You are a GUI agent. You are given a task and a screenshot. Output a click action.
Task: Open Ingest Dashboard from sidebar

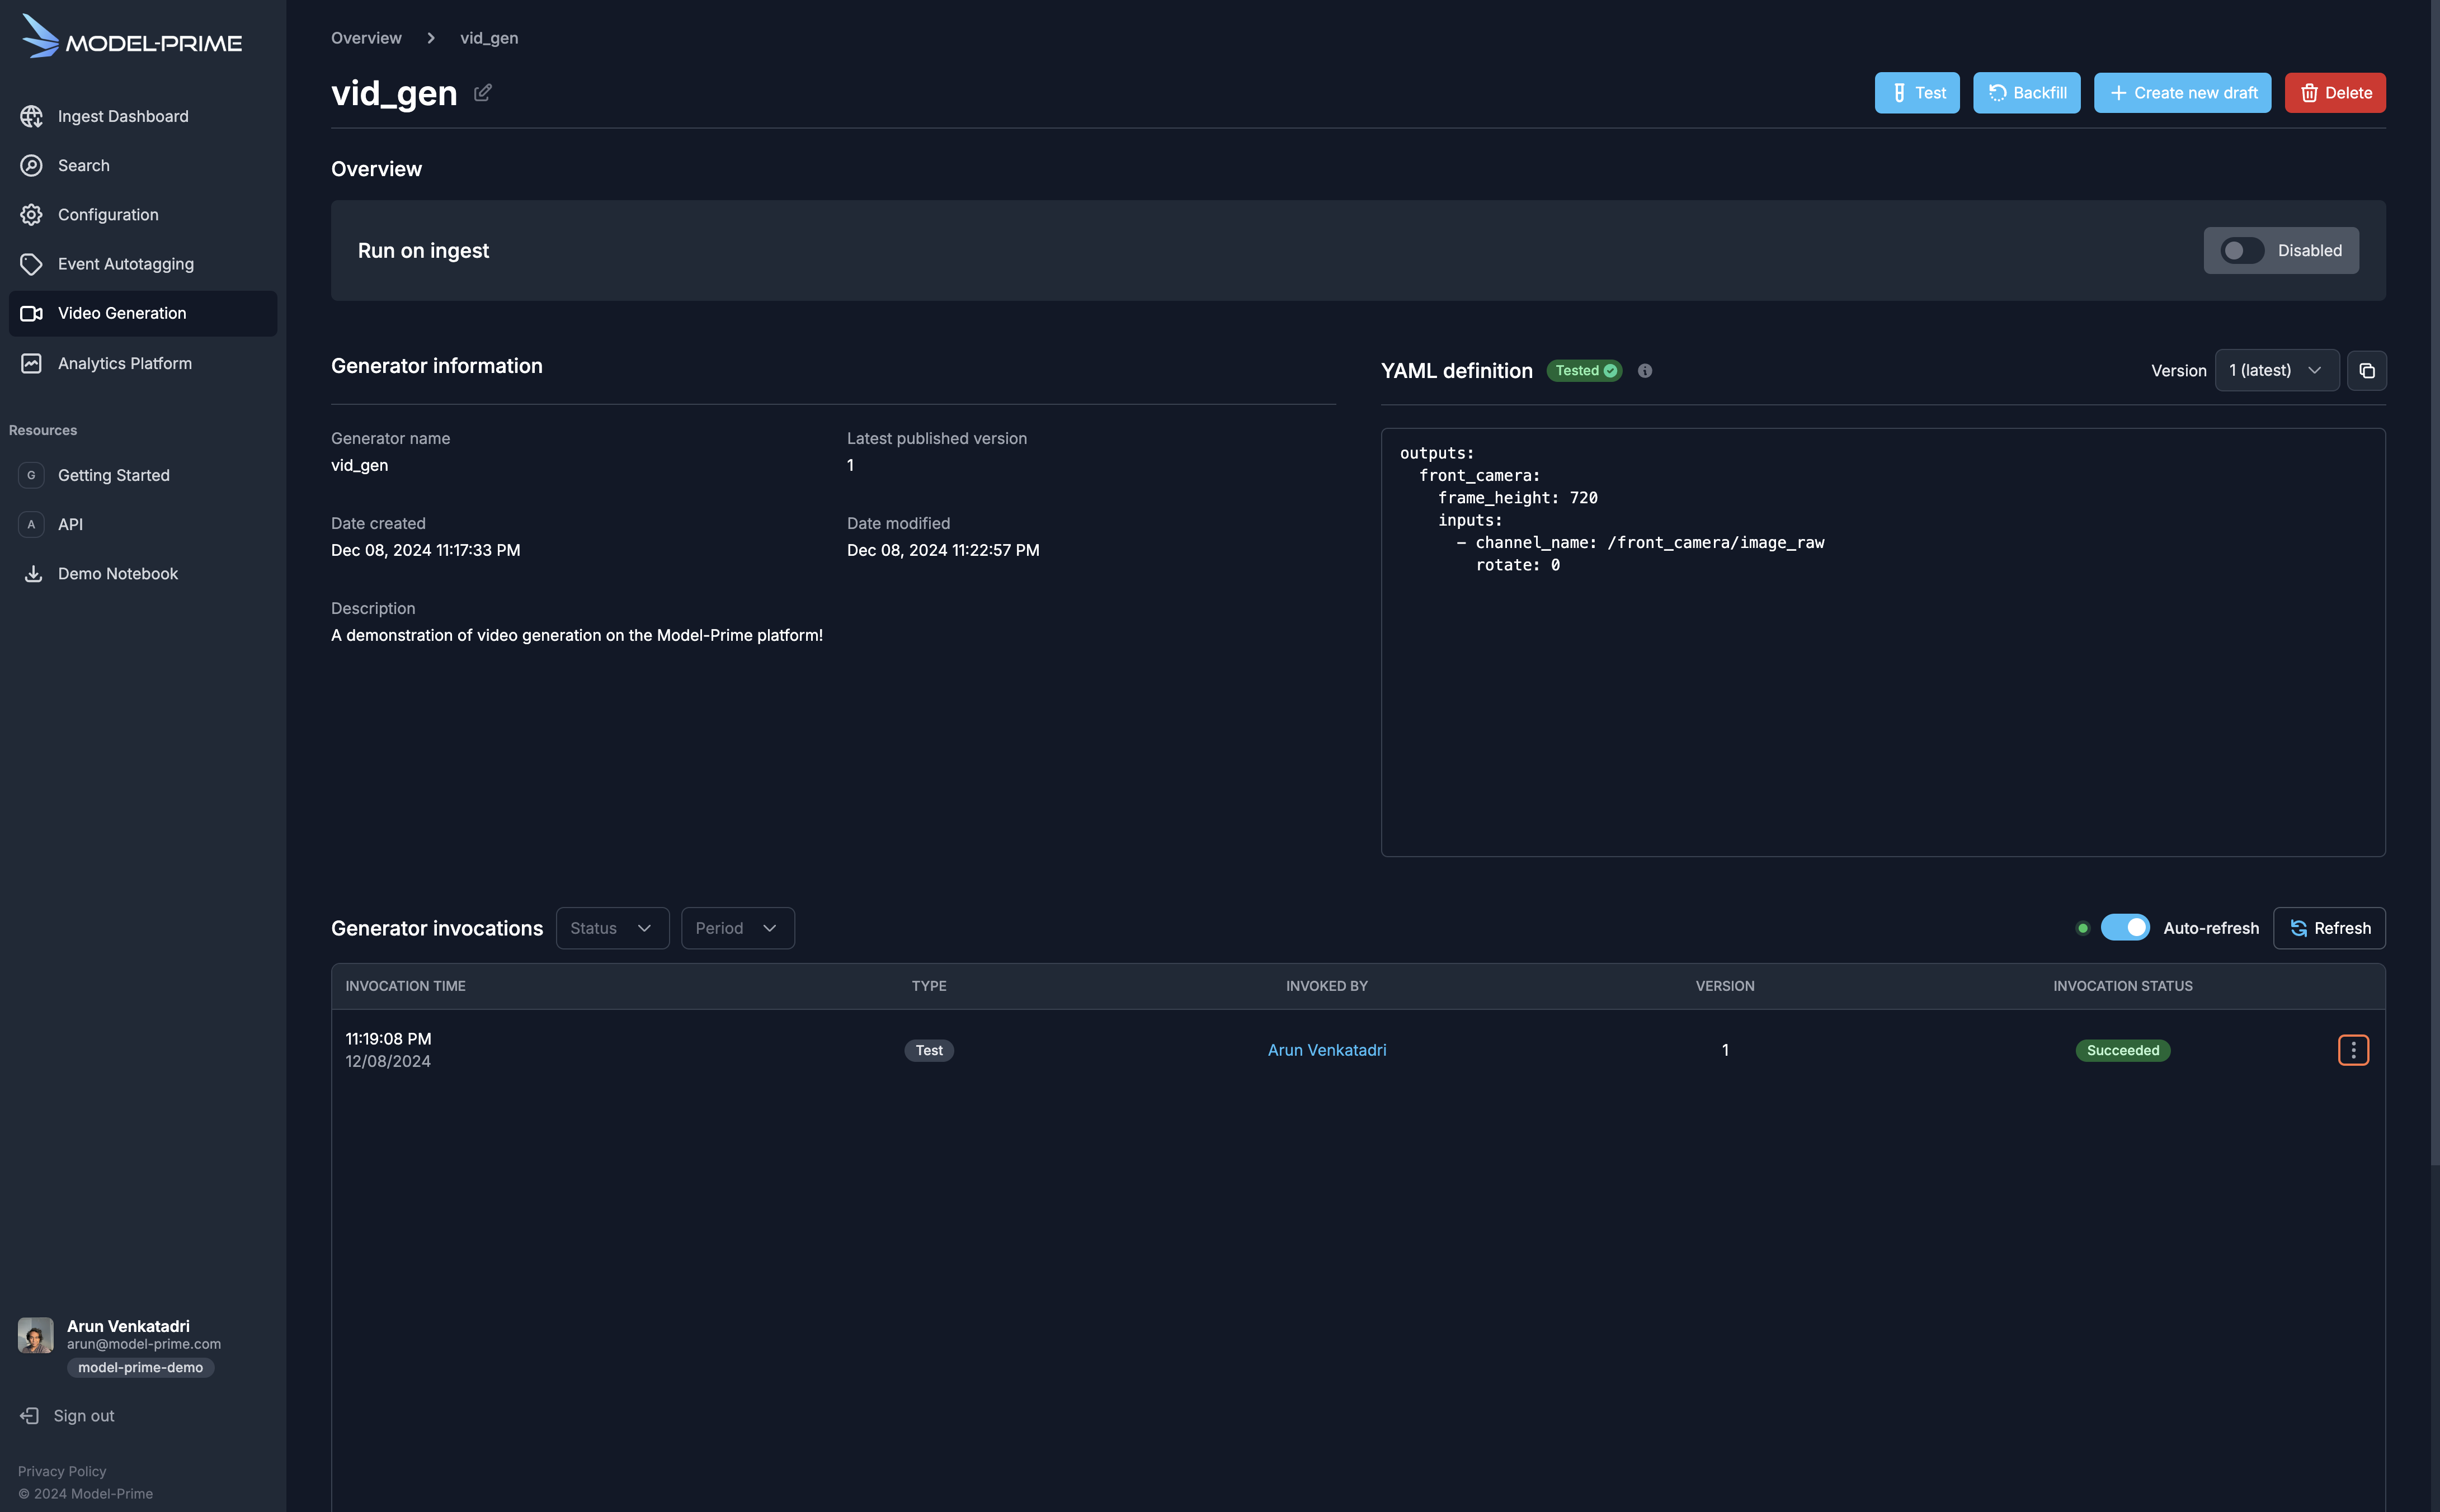click(143, 116)
